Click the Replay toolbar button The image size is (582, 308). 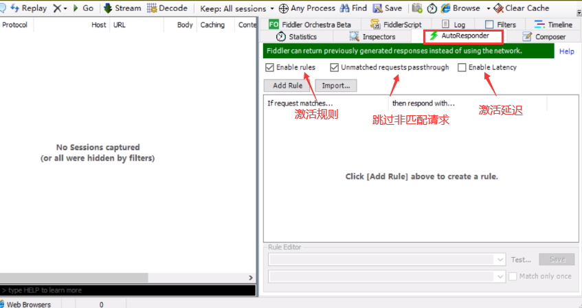[29, 8]
